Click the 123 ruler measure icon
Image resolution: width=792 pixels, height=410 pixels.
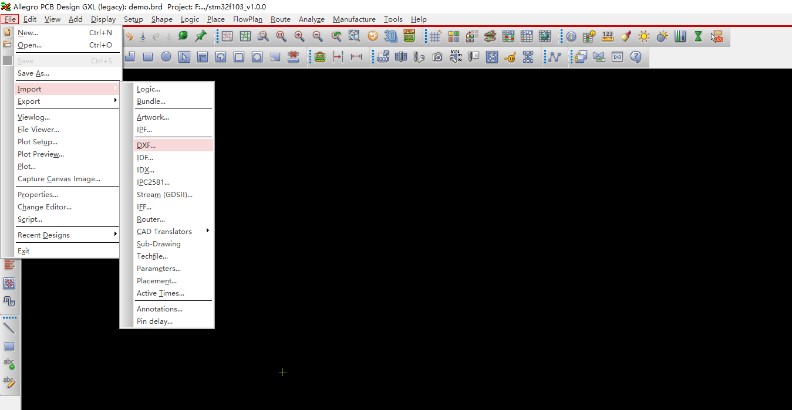click(x=608, y=36)
